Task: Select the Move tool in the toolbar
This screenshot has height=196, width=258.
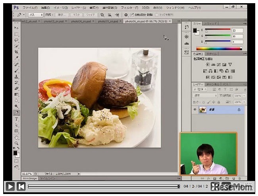Action: [x=16, y=28]
